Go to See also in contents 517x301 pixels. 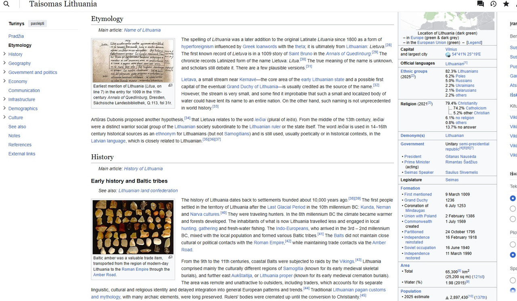coord(17,127)
